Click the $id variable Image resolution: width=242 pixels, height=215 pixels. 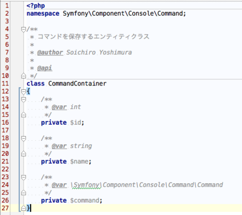[x=76, y=123]
